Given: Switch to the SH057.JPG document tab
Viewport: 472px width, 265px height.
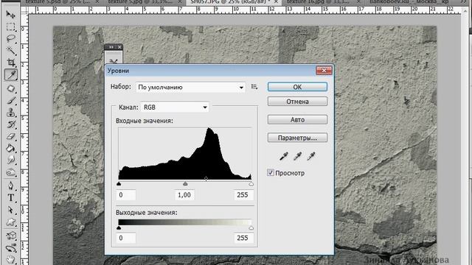Looking at the screenshot, I should 234,1.
